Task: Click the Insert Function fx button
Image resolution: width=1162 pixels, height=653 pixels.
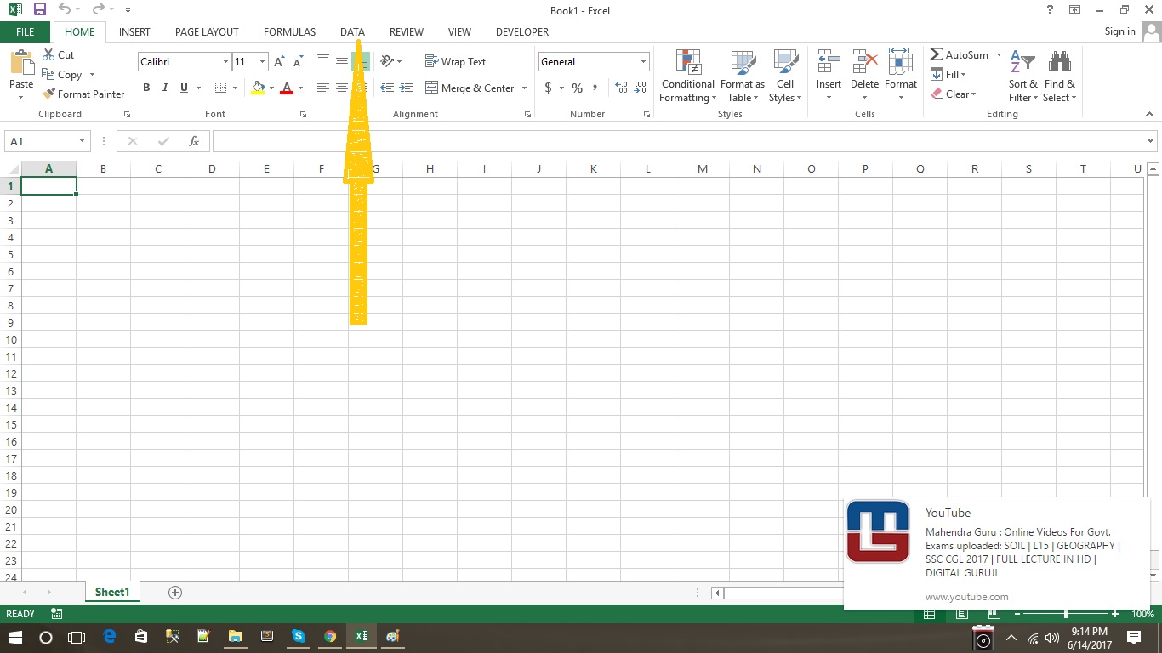Action: pos(194,141)
